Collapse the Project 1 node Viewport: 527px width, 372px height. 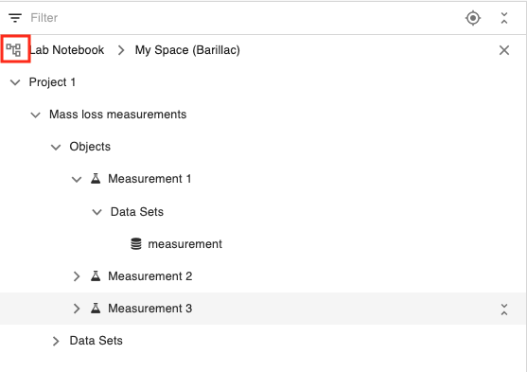pyautogui.click(x=15, y=82)
